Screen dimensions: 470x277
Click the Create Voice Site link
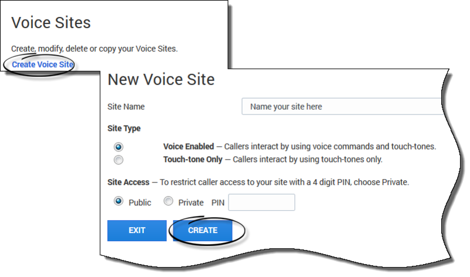(x=42, y=64)
